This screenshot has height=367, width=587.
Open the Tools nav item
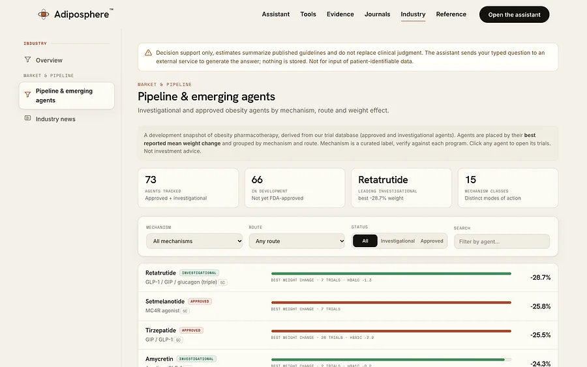(308, 14)
